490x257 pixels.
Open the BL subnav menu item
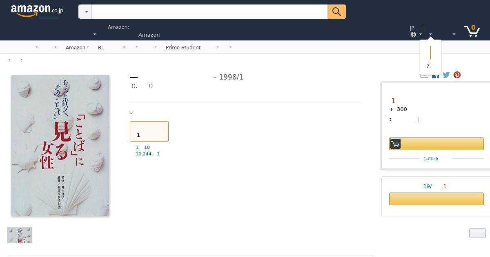tap(101, 47)
